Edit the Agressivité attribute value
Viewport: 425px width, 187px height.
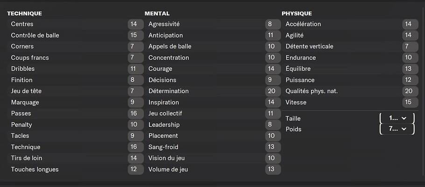coord(273,24)
